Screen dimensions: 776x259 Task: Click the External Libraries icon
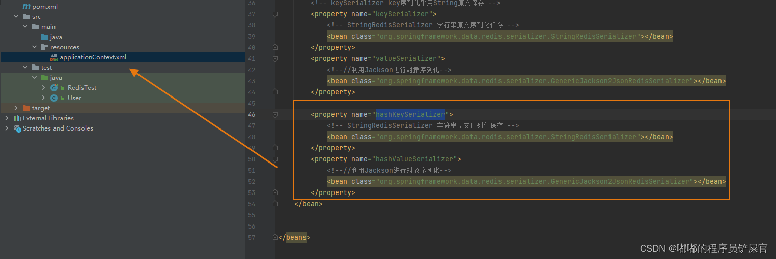tap(17, 118)
